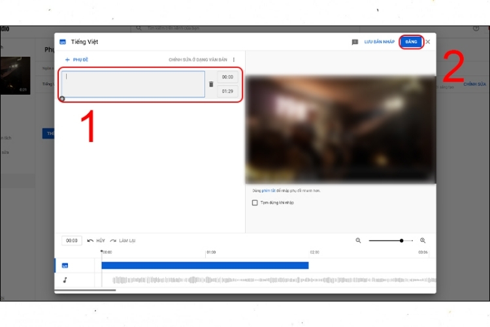
Task: Click the 01:29 caption end time field
Action: (x=227, y=92)
